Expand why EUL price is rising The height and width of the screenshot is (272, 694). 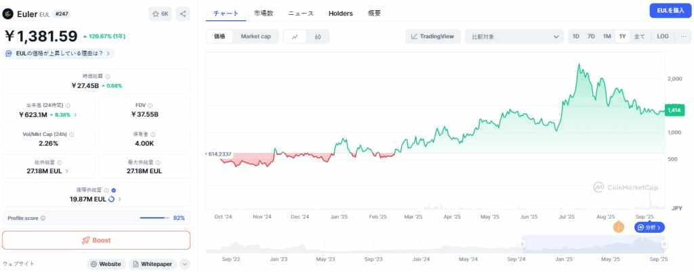[59, 53]
